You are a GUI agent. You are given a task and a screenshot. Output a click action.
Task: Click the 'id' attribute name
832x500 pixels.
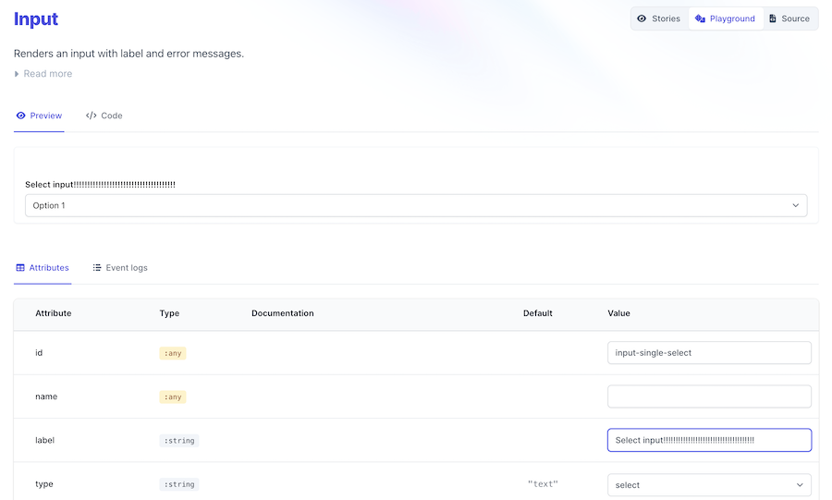click(x=39, y=353)
